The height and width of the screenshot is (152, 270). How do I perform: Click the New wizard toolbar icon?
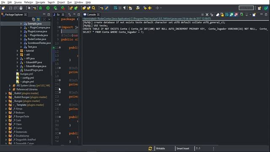[x=3, y=8]
